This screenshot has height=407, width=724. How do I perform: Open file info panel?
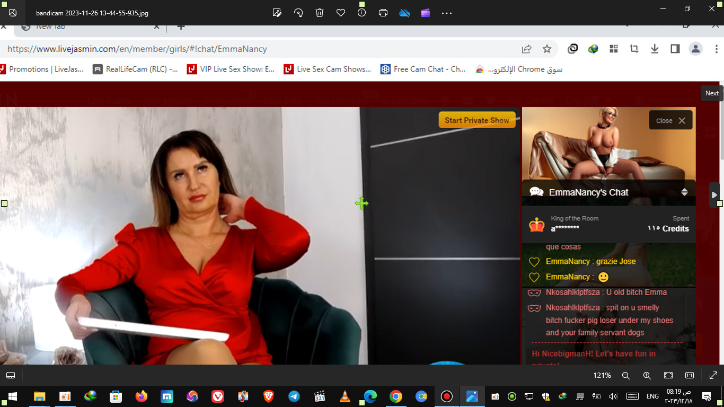362,13
